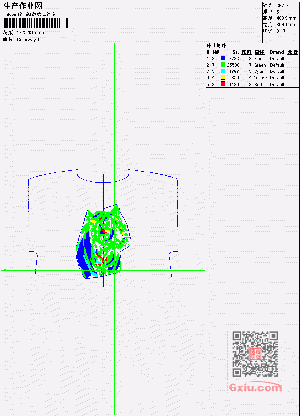Click the St. column header

pyautogui.click(x=236, y=52)
